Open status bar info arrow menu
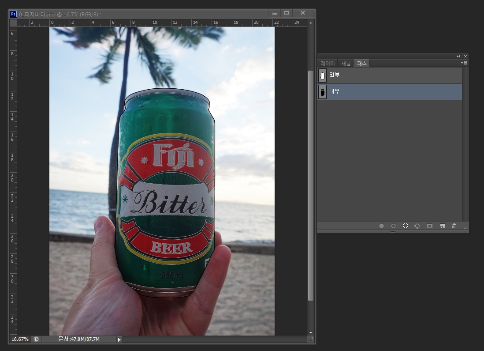Screen dimensions: 484x351 point(119,340)
